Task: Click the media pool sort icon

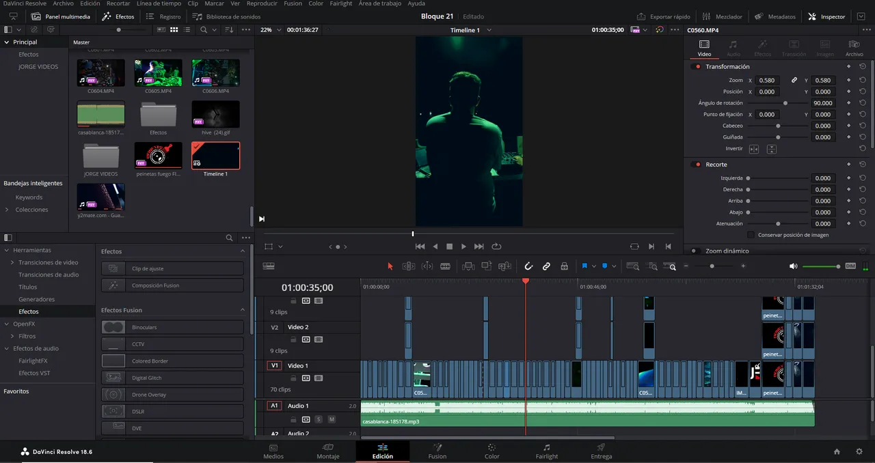Action: (x=229, y=30)
